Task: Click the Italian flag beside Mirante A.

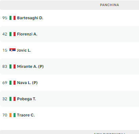Action: click(13, 66)
